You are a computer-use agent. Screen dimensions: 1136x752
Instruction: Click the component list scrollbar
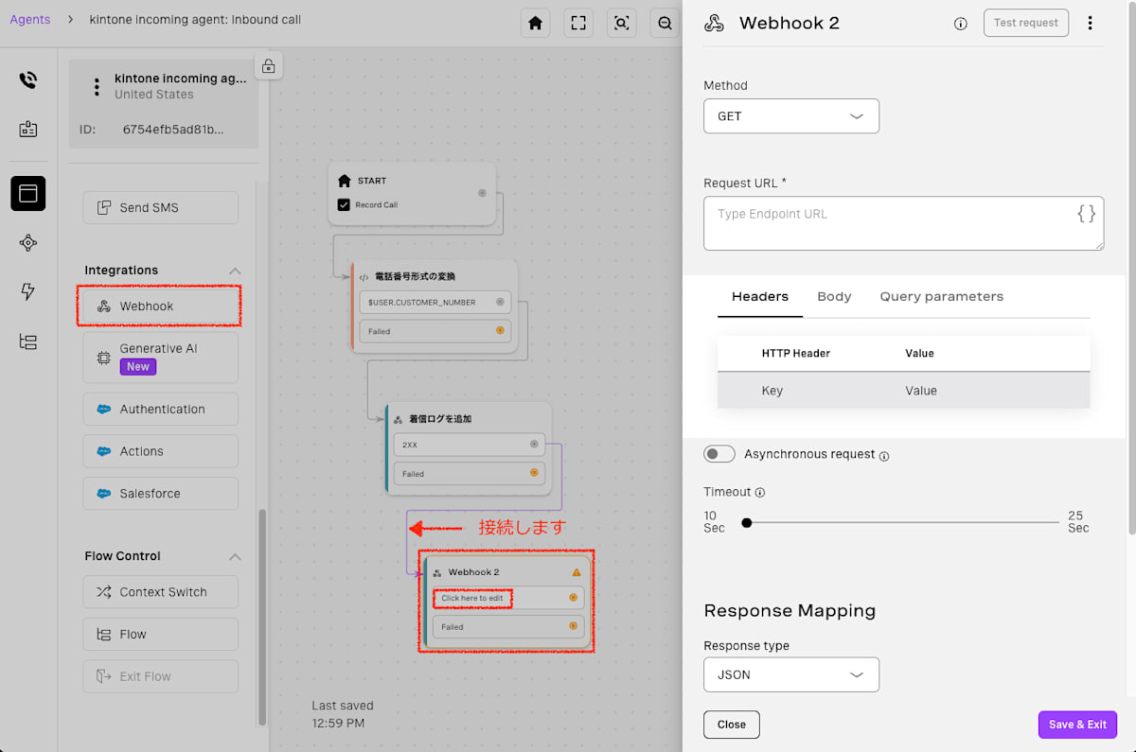click(x=262, y=617)
